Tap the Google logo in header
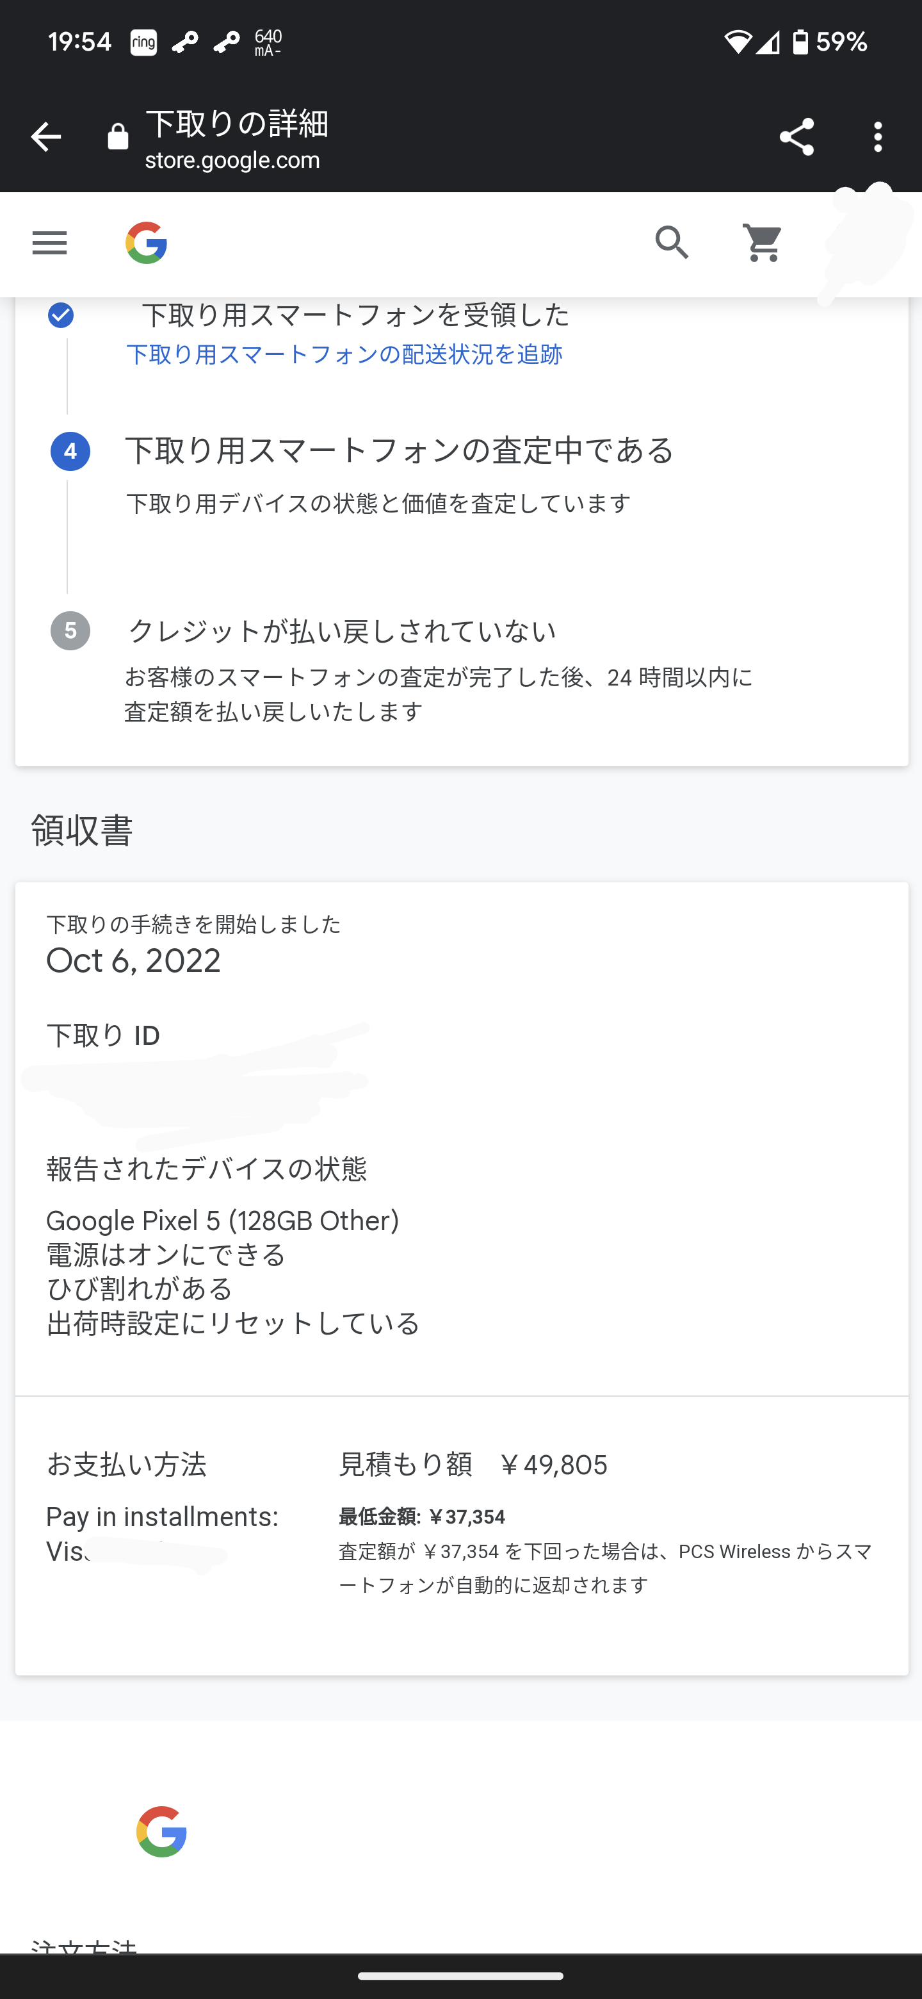 pyautogui.click(x=147, y=243)
